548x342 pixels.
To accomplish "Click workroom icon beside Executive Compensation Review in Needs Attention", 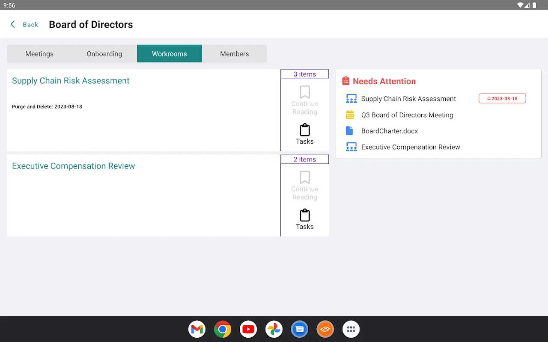I will click(x=351, y=147).
